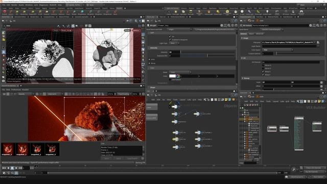Open the file chooser icon next to Filename
Image resolution: width=327 pixels, height=184 pixels.
(x=318, y=42)
